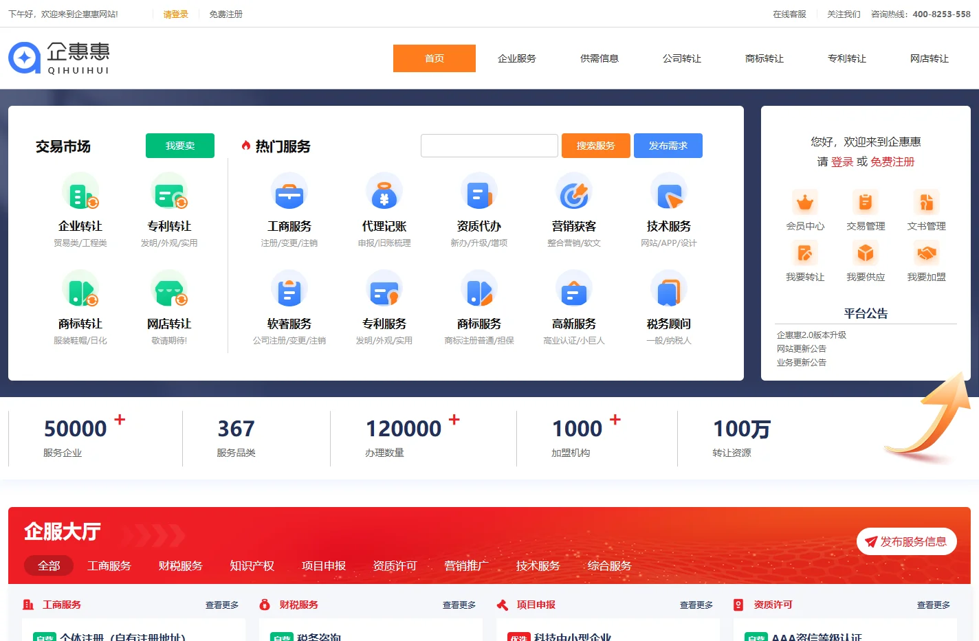Select the 代理记账 money bag icon
Screen dimensions: 979x641
(384, 192)
